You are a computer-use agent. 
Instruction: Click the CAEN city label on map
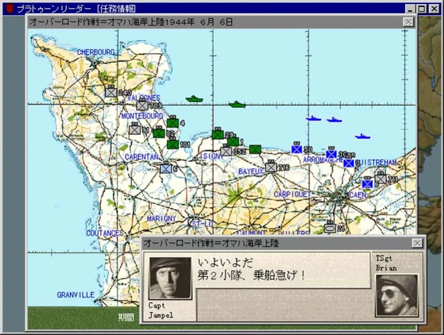(x=358, y=195)
